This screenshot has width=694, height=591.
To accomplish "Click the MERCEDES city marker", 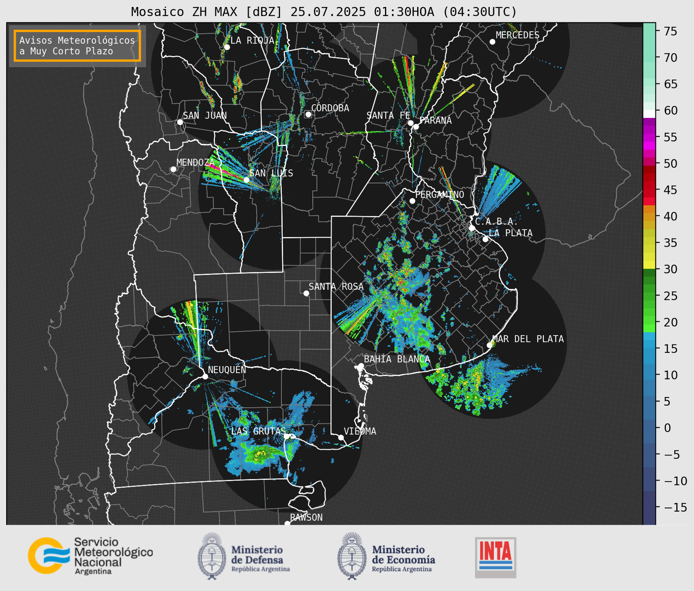I will tap(492, 42).
